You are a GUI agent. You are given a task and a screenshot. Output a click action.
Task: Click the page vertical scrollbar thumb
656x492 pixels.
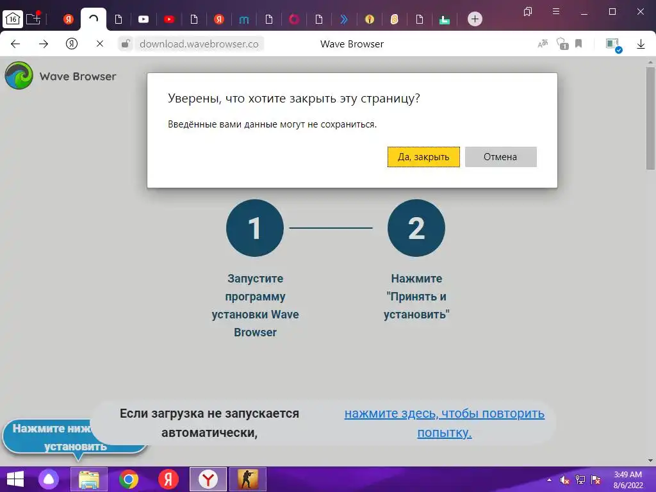pyautogui.click(x=650, y=118)
